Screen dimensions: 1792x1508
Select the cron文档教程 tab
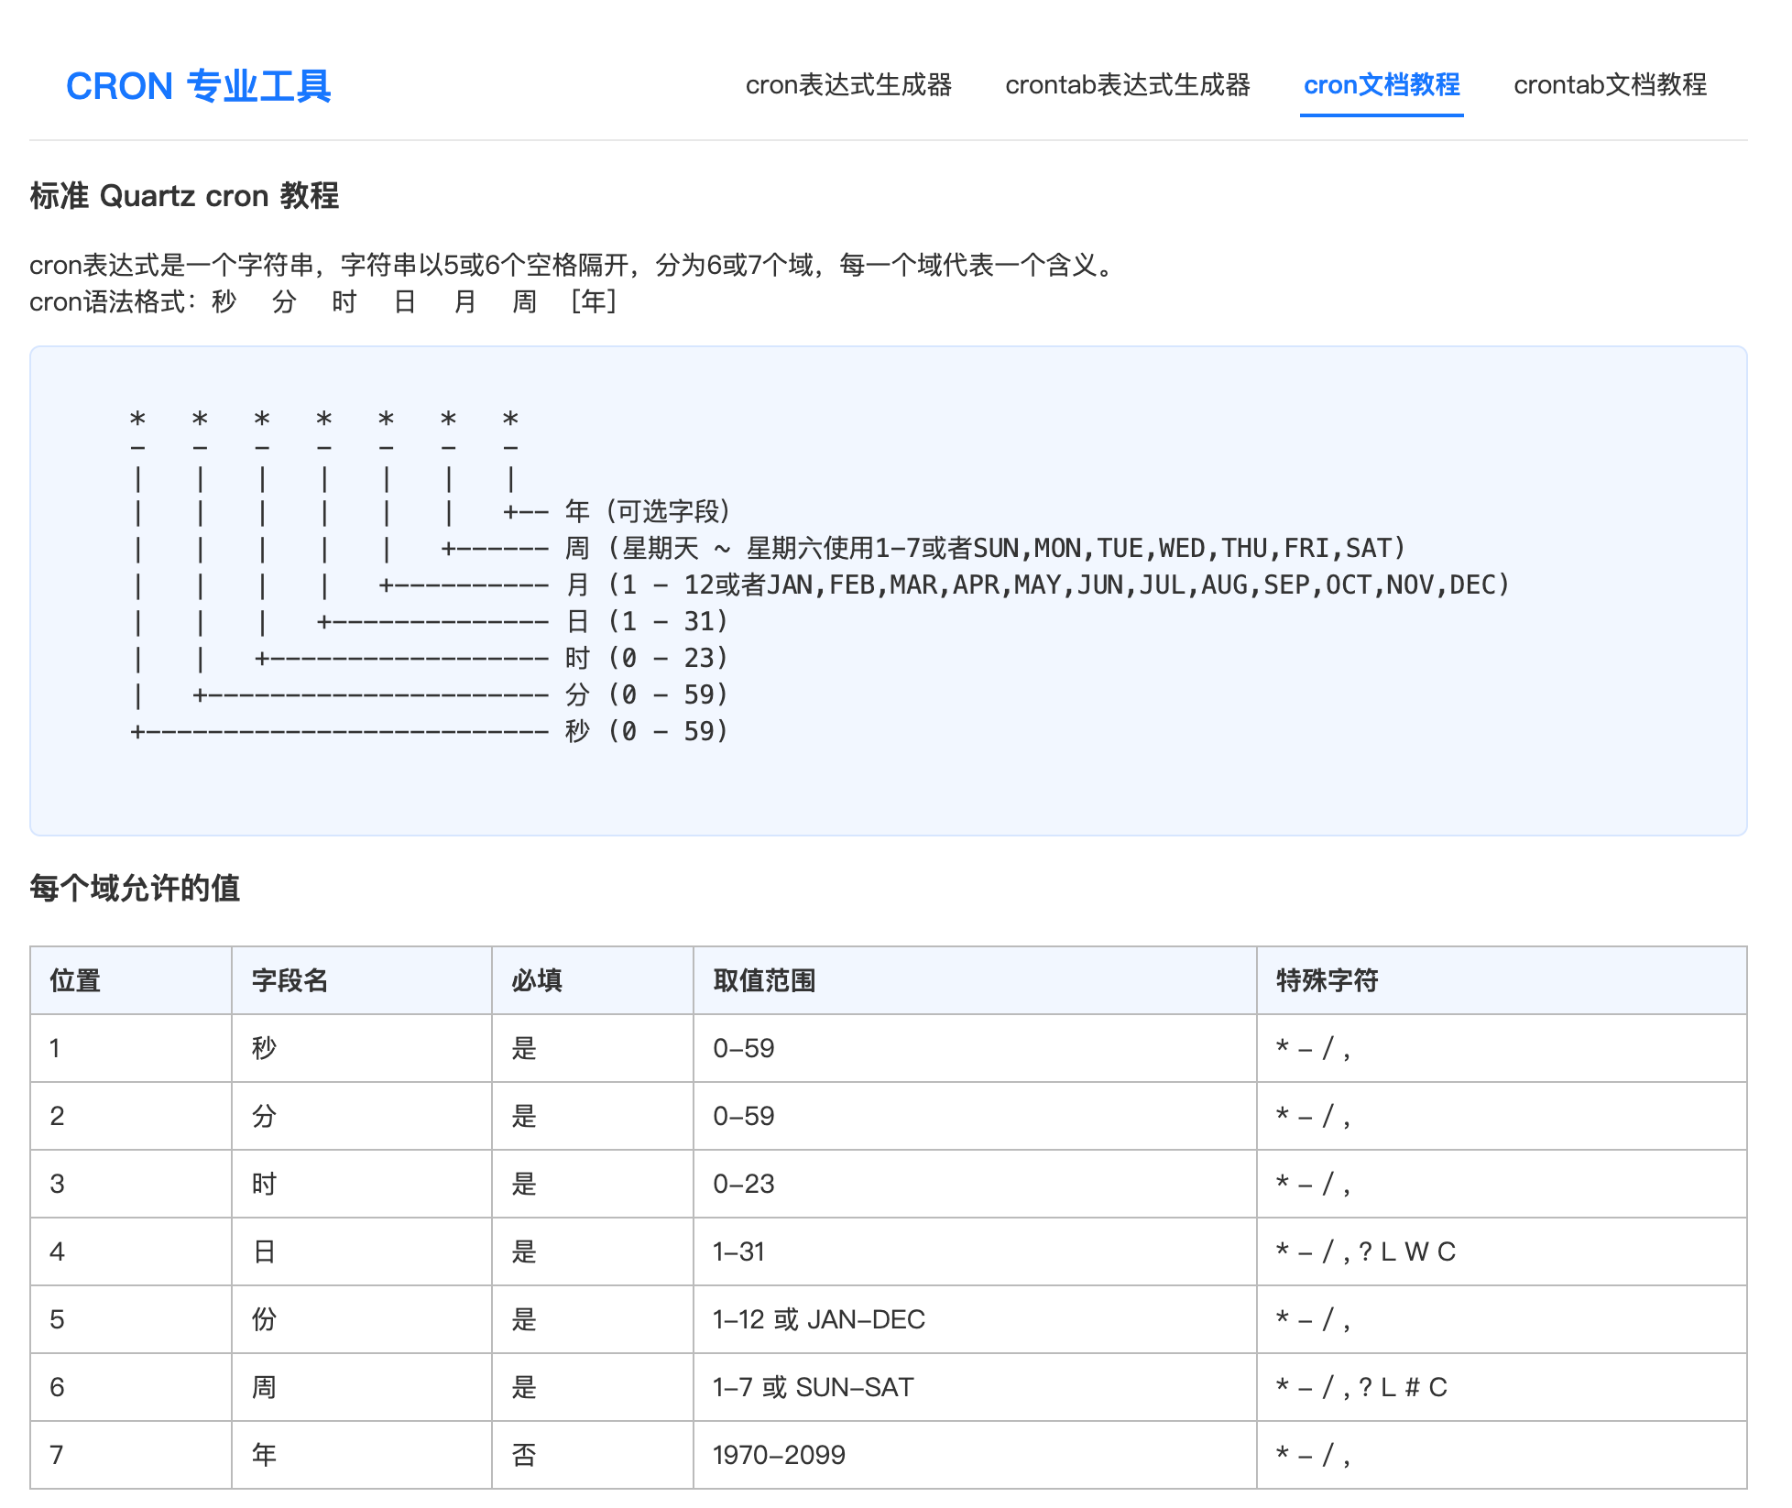click(1381, 85)
